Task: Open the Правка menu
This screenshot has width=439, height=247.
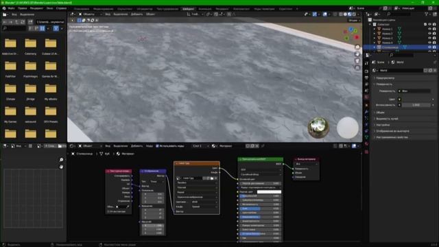Action: pos(23,8)
